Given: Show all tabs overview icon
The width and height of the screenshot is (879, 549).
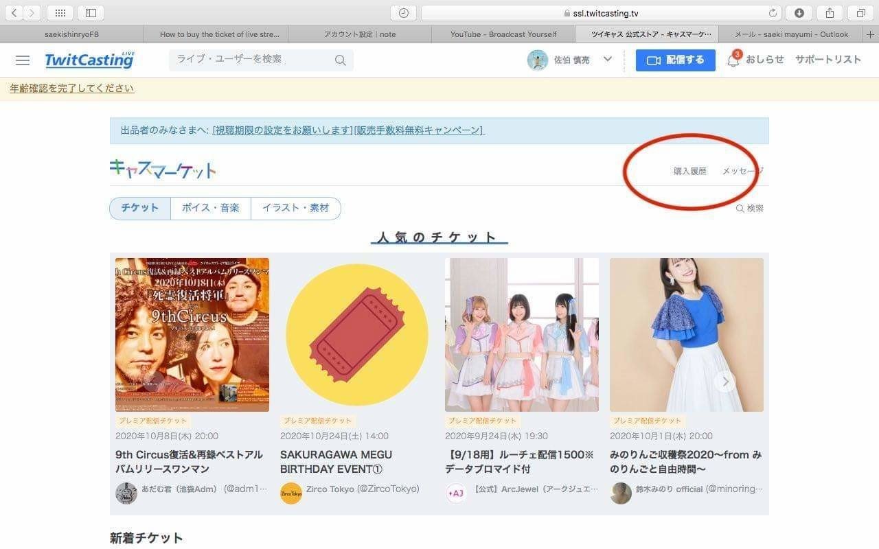Looking at the screenshot, I should coord(860,13).
